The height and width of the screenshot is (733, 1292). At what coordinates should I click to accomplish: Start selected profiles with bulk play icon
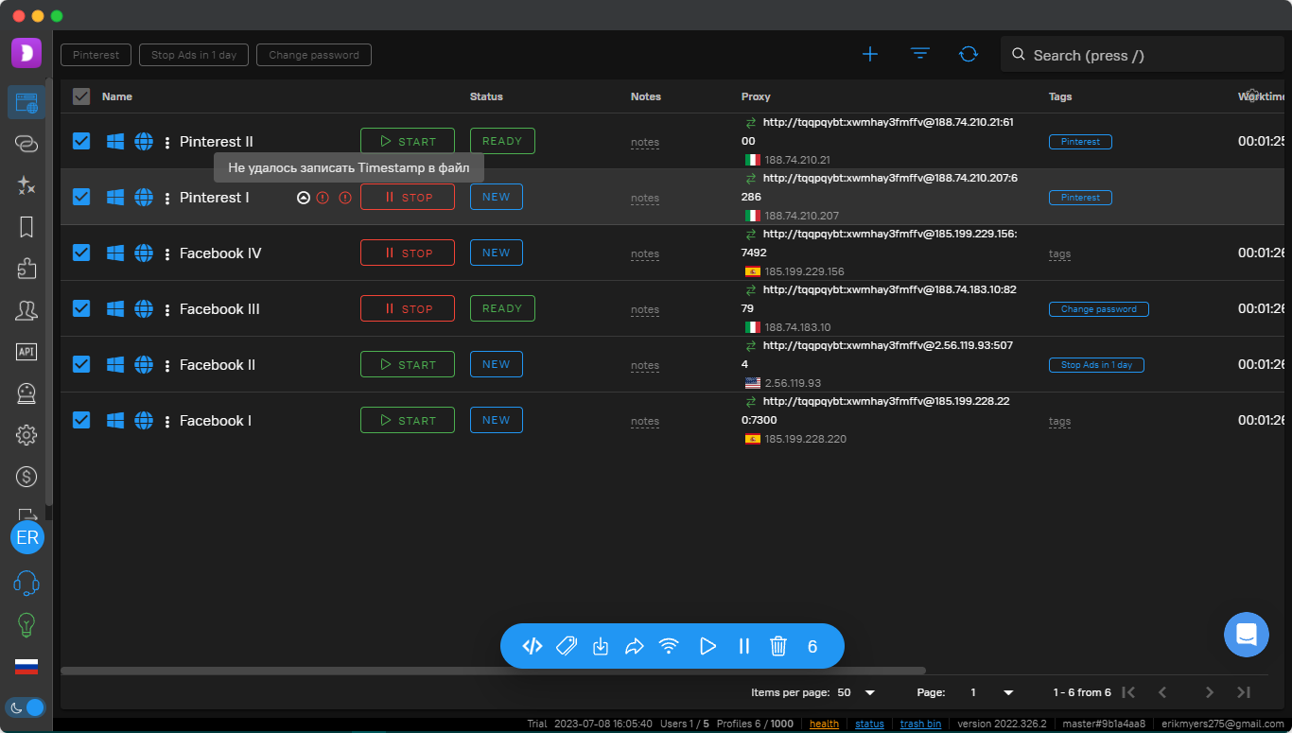point(707,646)
